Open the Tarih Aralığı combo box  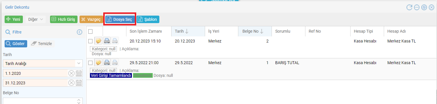pos(43,64)
